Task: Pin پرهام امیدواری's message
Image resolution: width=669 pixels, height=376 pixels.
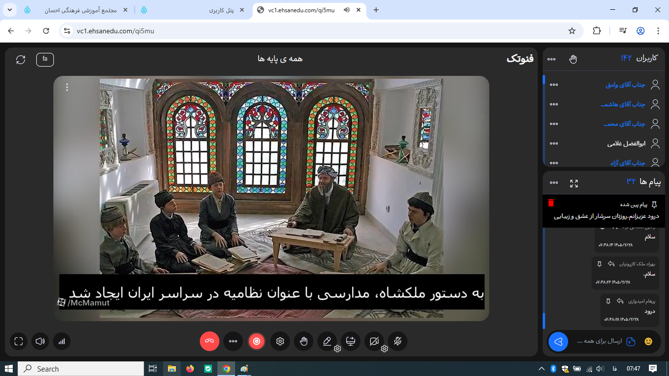Action: 608,301
